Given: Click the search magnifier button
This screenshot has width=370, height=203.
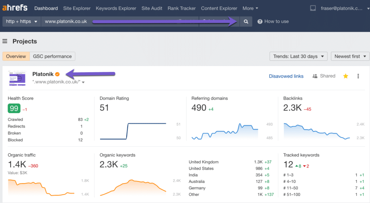Looking at the screenshot, I should [246, 22].
